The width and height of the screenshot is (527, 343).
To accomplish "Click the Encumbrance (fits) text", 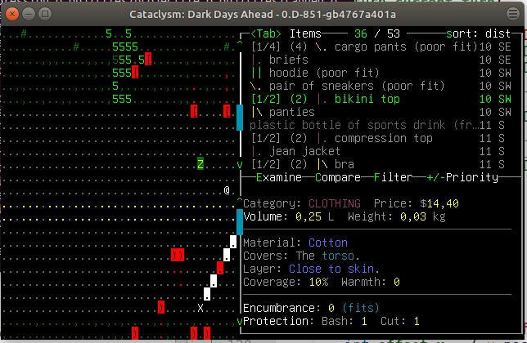I will (x=361, y=308).
